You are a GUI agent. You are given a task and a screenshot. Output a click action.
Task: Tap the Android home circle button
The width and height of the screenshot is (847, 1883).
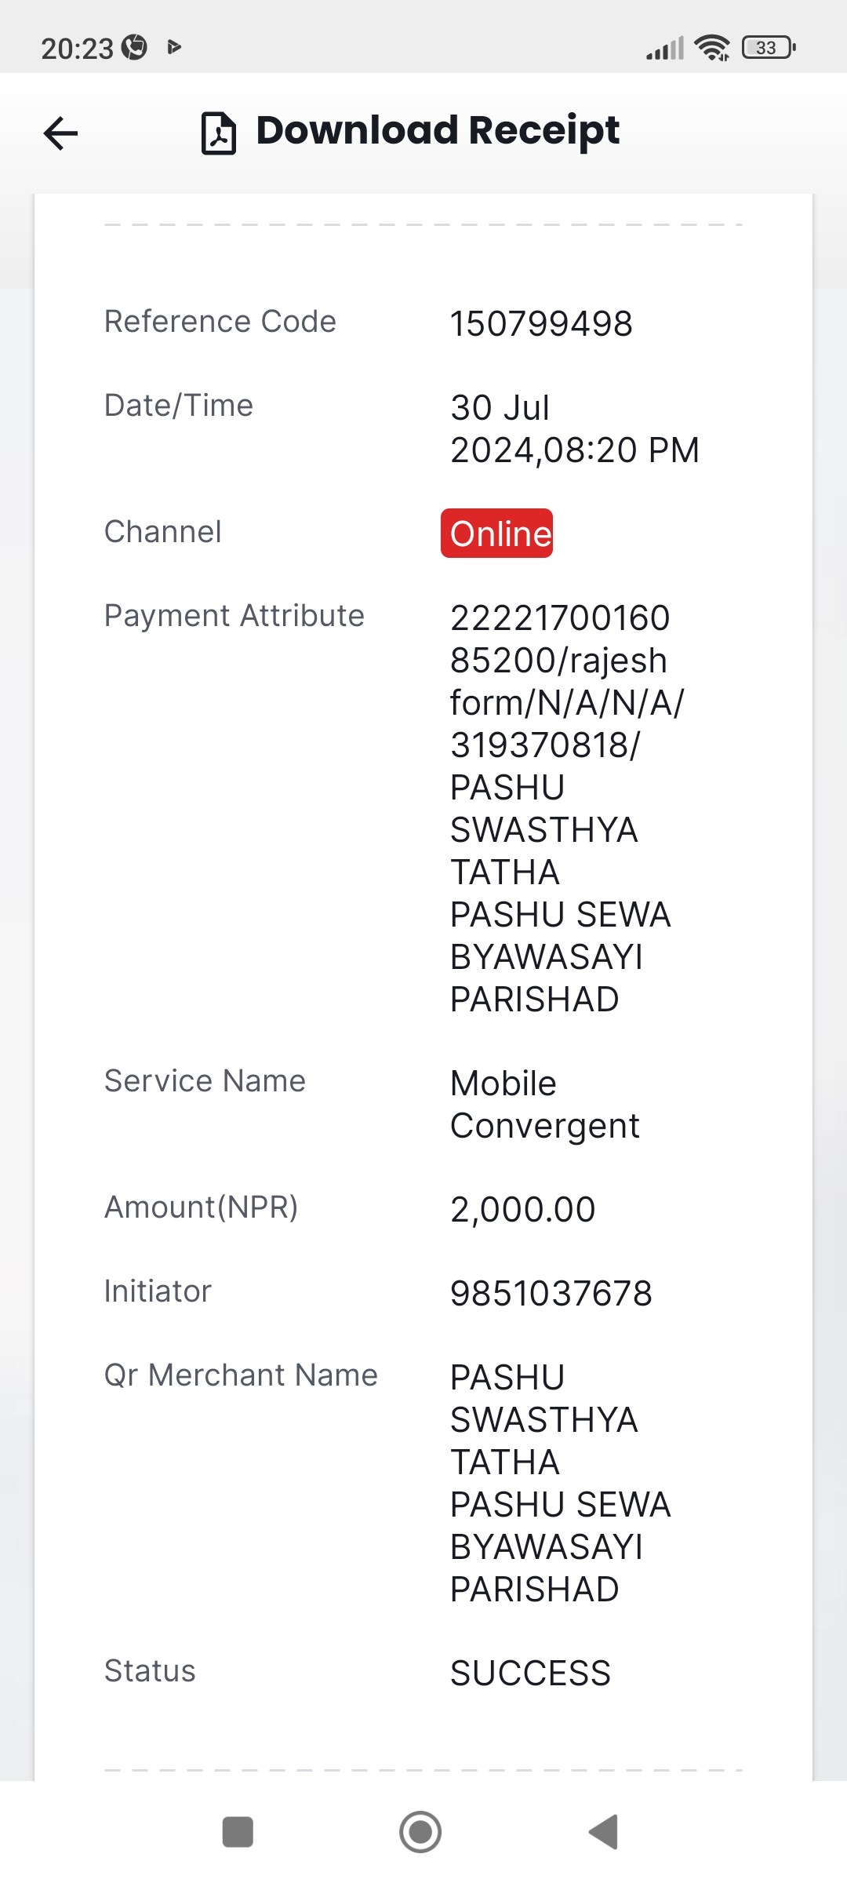click(x=420, y=1832)
